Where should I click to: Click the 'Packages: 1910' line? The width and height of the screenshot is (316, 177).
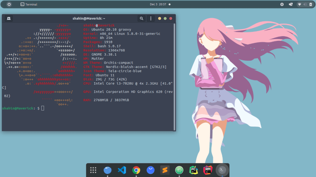coord(98,42)
